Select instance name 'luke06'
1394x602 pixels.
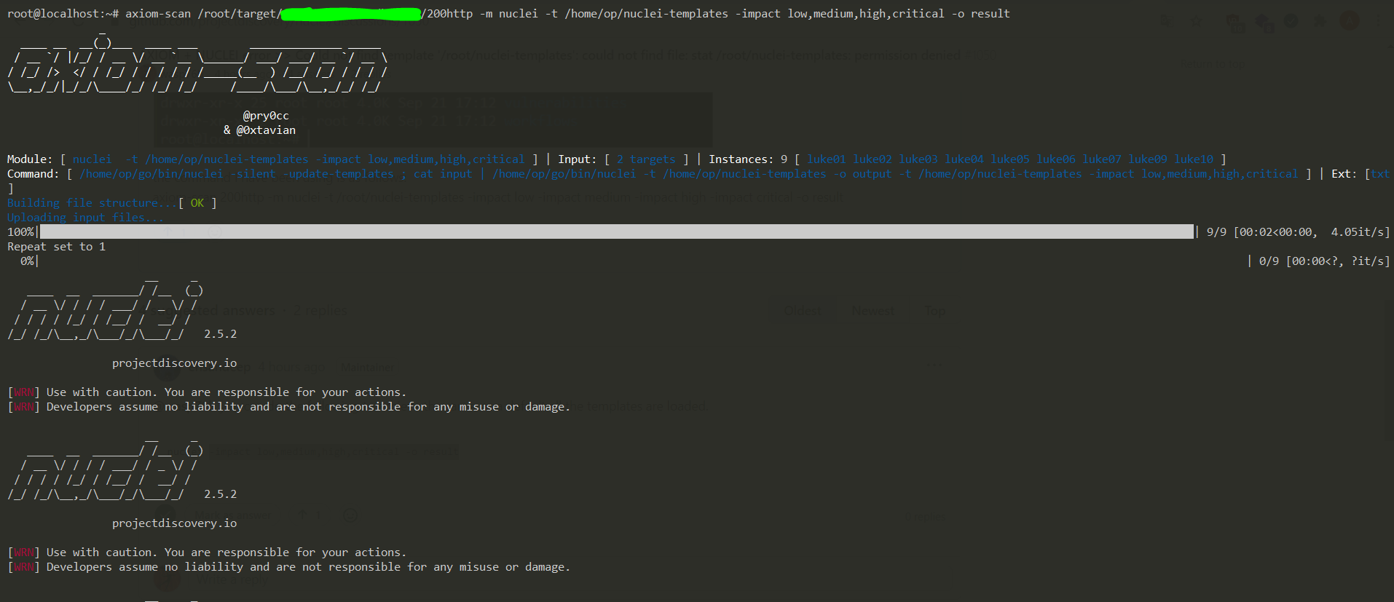coord(1056,159)
